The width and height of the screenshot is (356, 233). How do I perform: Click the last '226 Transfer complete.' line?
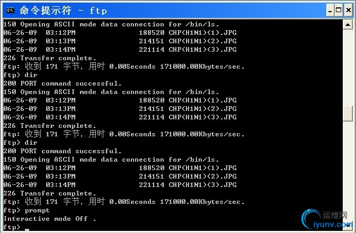50,193
